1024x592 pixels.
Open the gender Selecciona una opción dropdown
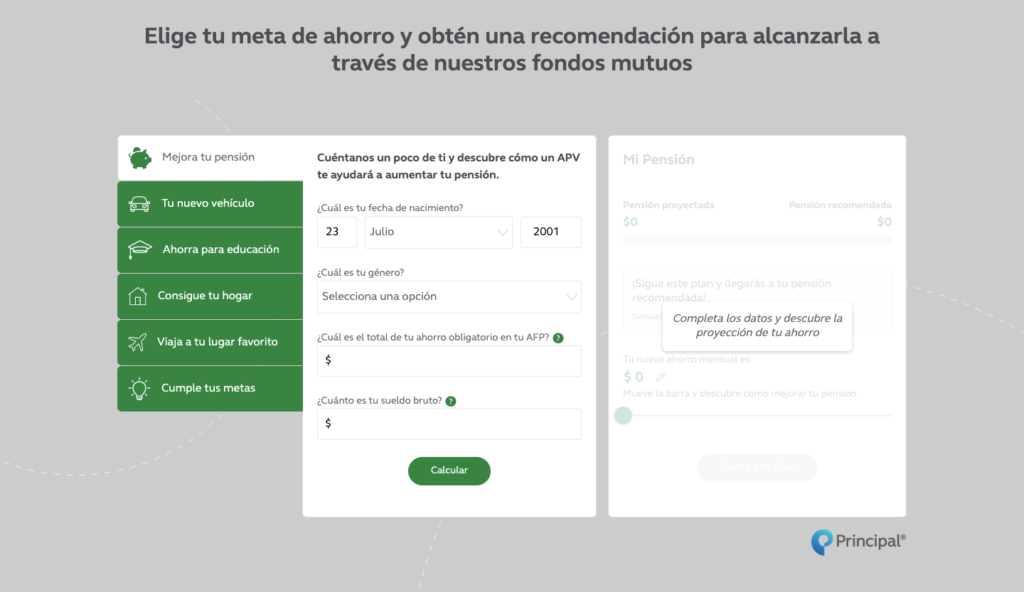449,296
